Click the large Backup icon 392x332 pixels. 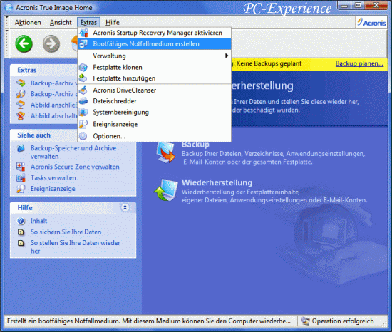[165, 152]
